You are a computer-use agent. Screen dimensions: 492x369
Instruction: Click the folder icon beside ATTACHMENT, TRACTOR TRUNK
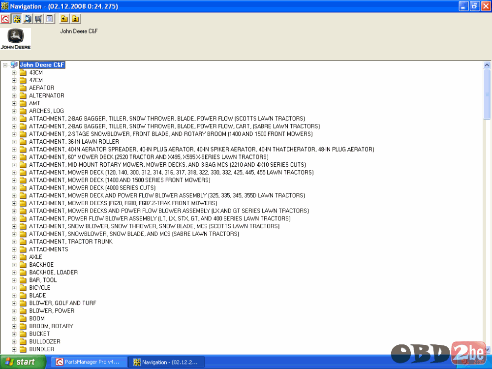point(23,242)
